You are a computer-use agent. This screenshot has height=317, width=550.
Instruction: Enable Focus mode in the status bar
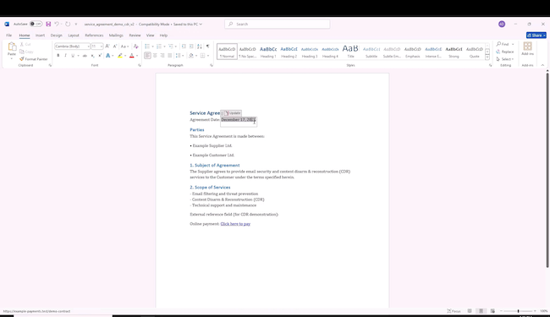[454, 311]
